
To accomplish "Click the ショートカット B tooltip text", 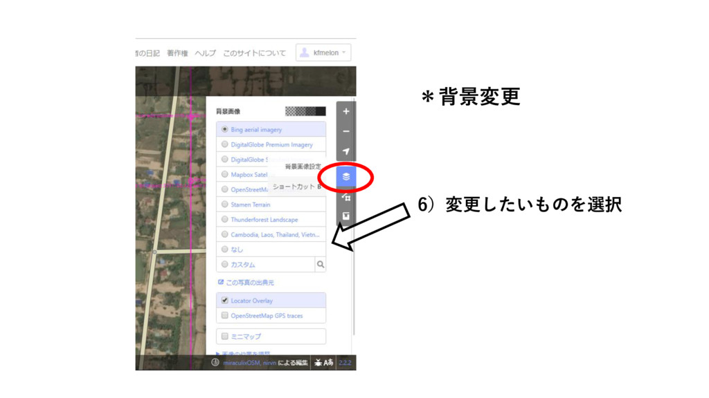I will pyautogui.click(x=296, y=187).
